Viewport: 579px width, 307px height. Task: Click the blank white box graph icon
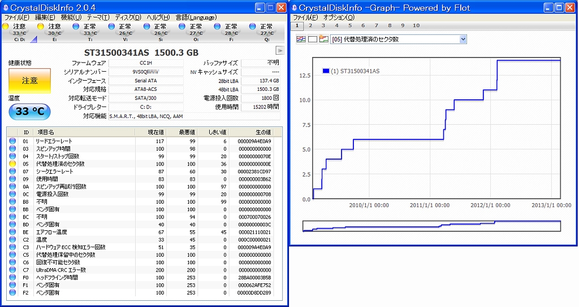(x=312, y=39)
